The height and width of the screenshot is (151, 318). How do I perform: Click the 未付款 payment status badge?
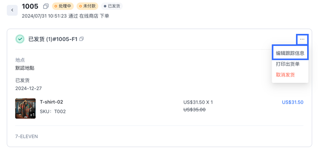click(87, 6)
